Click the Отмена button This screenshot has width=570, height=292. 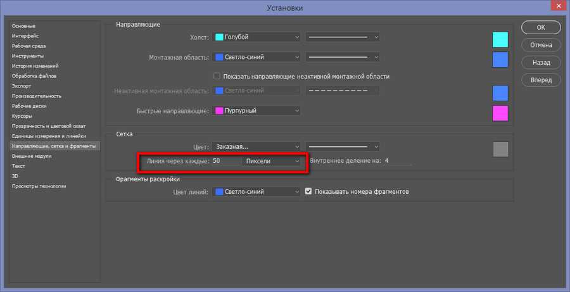[x=540, y=45]
